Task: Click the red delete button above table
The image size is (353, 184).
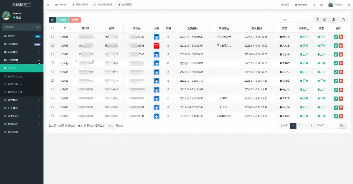Action: [x=75, y=20]
